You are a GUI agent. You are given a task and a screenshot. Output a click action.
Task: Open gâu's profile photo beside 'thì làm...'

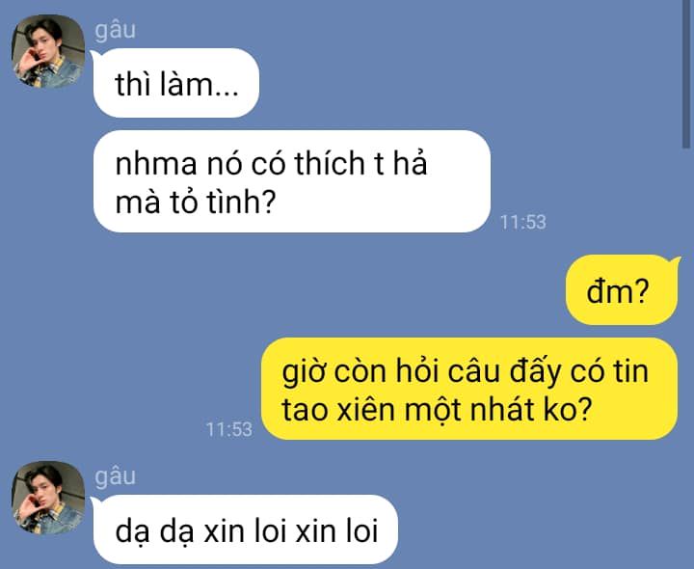click(48, 51)
